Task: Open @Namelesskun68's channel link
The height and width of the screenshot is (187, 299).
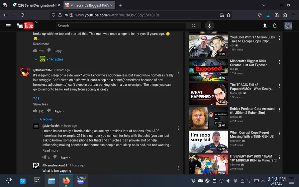Action: 55,165
